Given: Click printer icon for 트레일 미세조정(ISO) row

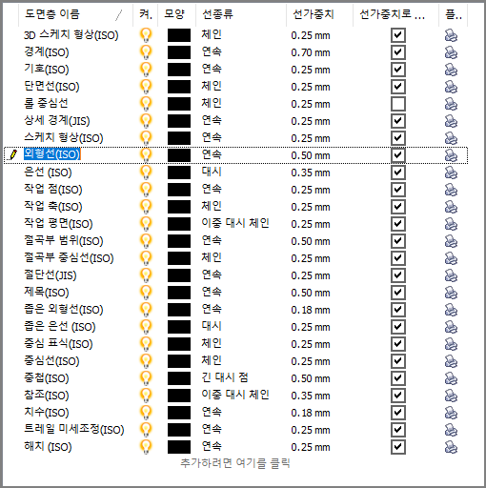Looking at the screenshot, I should [451, 430].
